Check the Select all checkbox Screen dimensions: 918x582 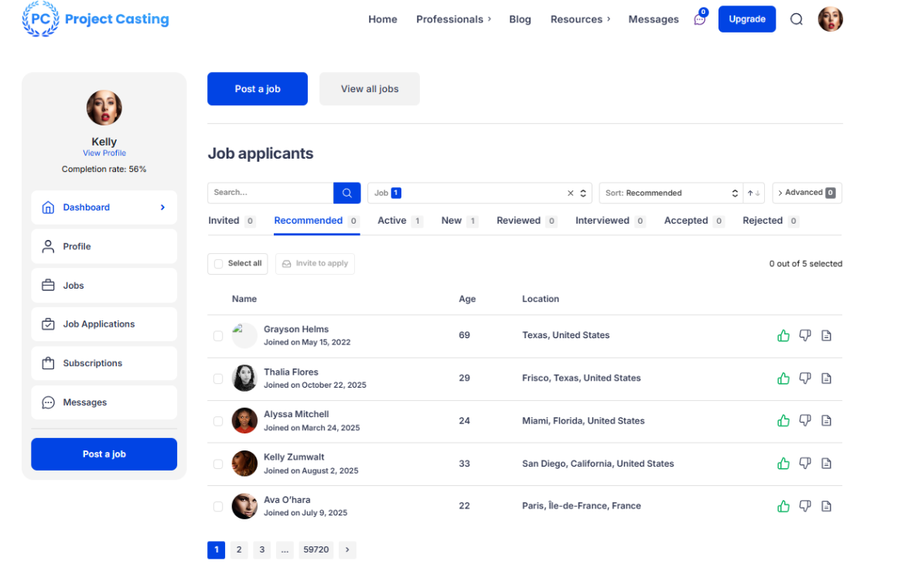(x=219, y=264)
